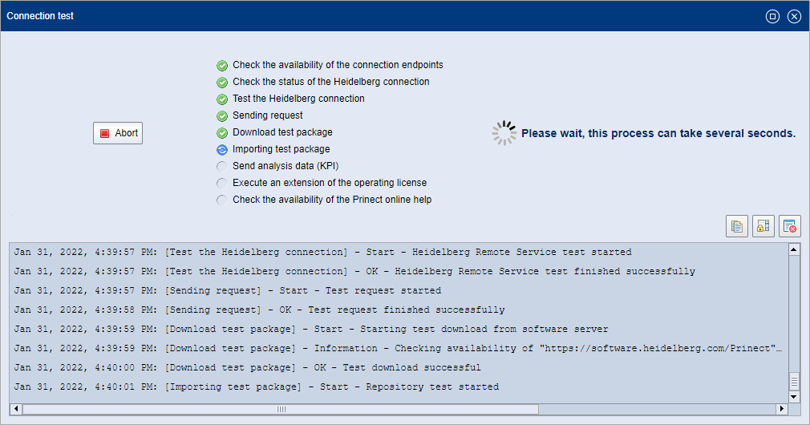Viewport: 810px width, 425px height.
Task: Click the Abort button
Action: click(x=118, y=133)
